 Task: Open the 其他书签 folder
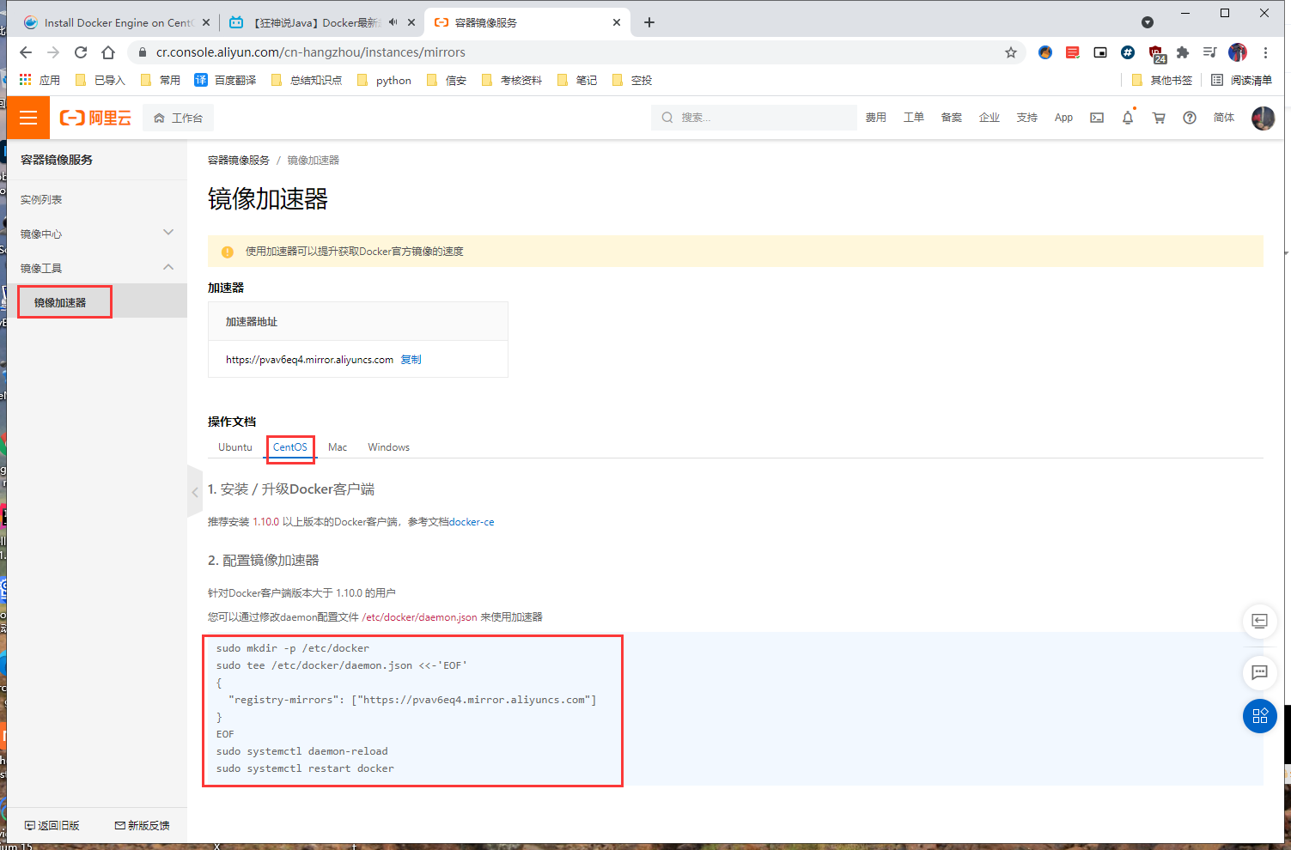click(x=1162, y=80)
